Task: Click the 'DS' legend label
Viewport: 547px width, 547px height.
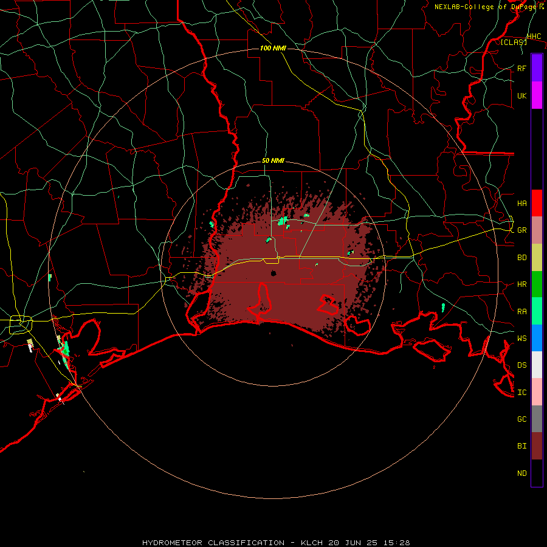Action: [x=521, y=365]
